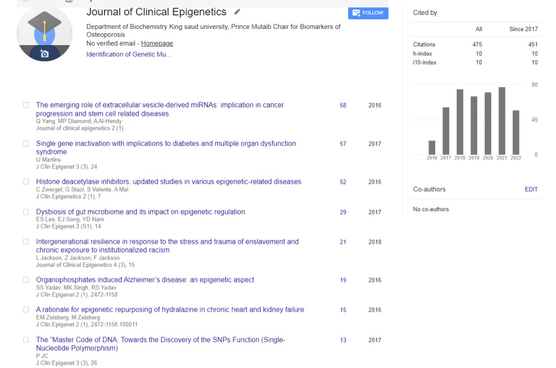Viewport: 556px width, 368px height.
Task: Select checkbox for Single gene inactivation article
Action: coord(26,143)
